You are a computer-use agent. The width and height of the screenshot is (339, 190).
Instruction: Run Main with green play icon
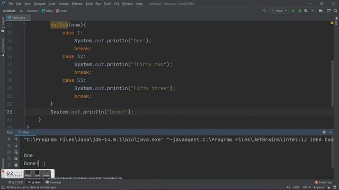pyautogui.click(x=293, y=11)
